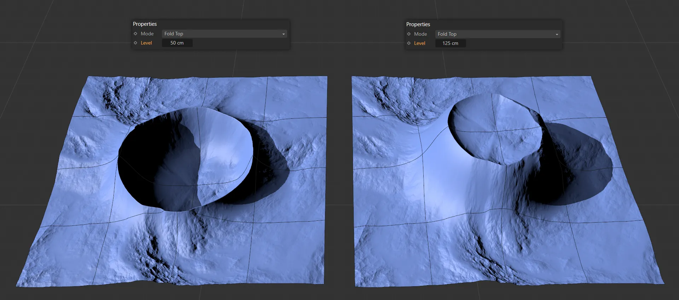Click the Level keyframe diamond in right panel

[x=409, y=43]
